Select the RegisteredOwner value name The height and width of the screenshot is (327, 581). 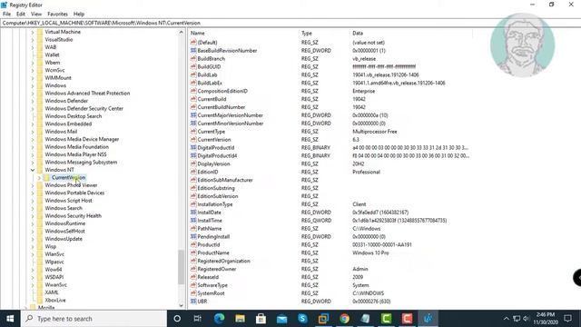[217, 269]
